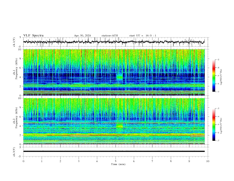Click time axis tick label '3'
This screenshot has width=234, height=181.
[79, 161]
